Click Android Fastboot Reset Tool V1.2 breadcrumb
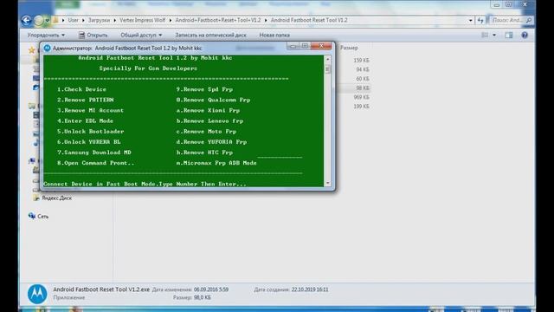This screenshot has width=554, height=312. click(309, 20)
